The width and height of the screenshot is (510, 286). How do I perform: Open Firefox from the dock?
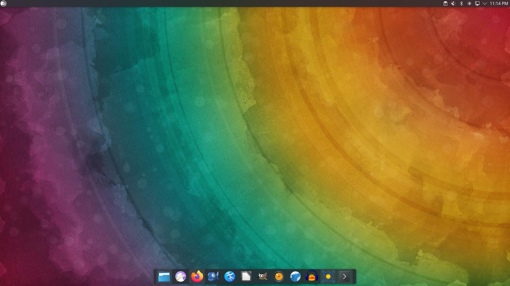197,277
